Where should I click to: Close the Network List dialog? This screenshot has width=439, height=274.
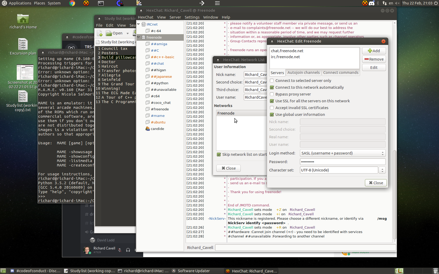(x=228, y=168)
